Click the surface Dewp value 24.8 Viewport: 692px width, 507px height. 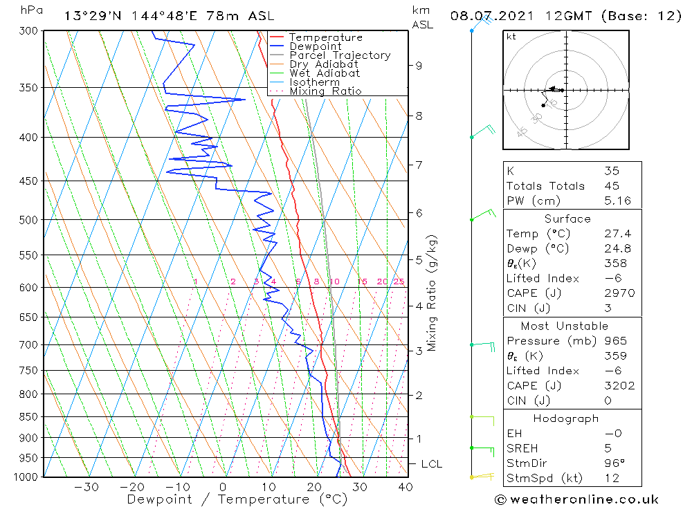tap(617, 249)
